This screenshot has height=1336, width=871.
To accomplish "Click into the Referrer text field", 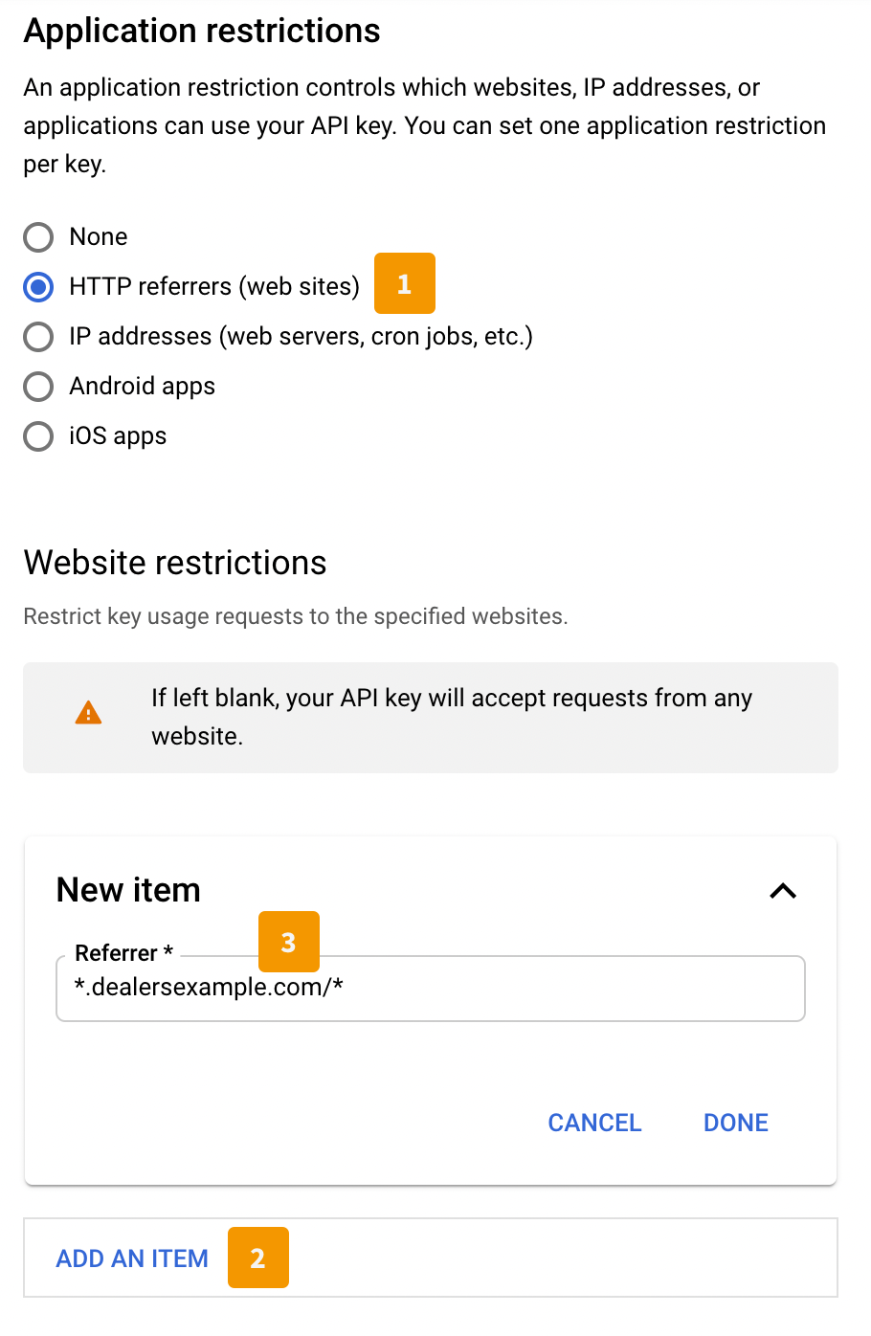I will (x=431, y=989).
